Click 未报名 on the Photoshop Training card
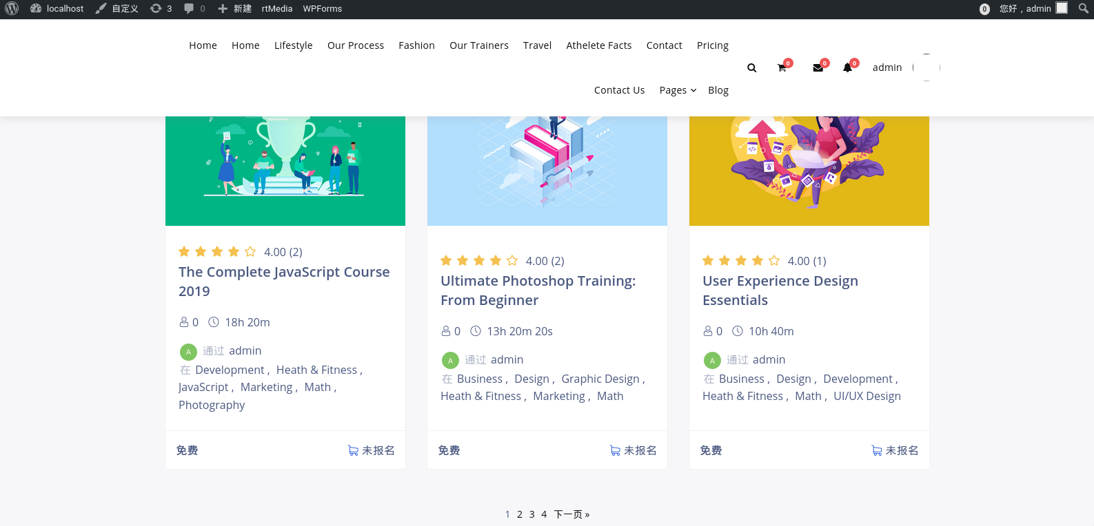Viewport: 1094px width, 526px height. pos(633,450)
